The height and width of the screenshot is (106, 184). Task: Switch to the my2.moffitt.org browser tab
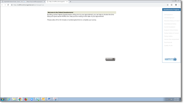[35, 2]
